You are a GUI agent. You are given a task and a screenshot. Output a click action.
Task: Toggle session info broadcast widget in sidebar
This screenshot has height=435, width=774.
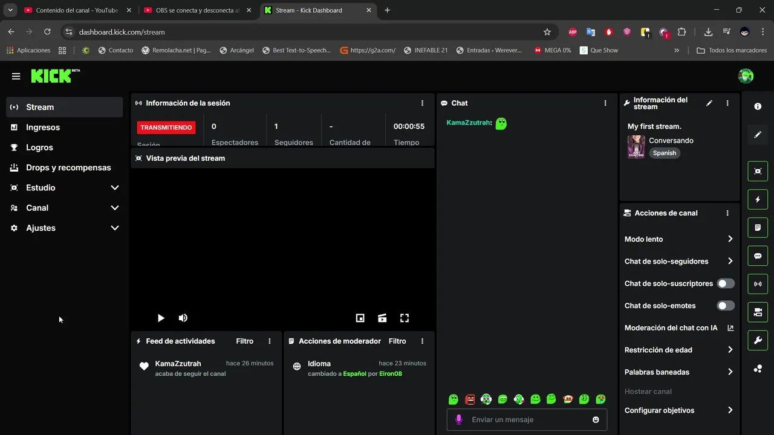click(x=758, y=284)
